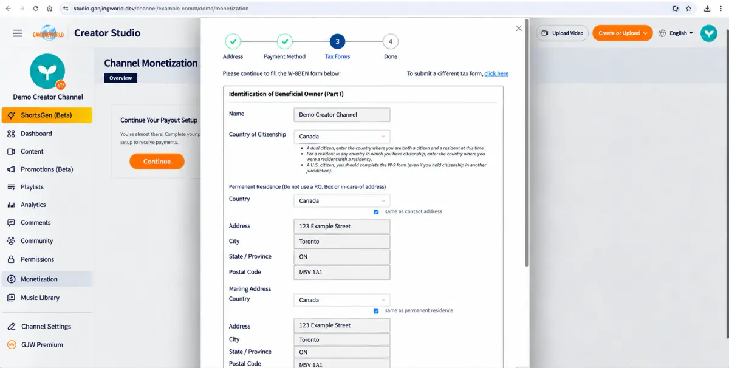729x368 pixels.
Task: Toggle 'same as permanent residence' checkbox
Action: pos(376,311)
